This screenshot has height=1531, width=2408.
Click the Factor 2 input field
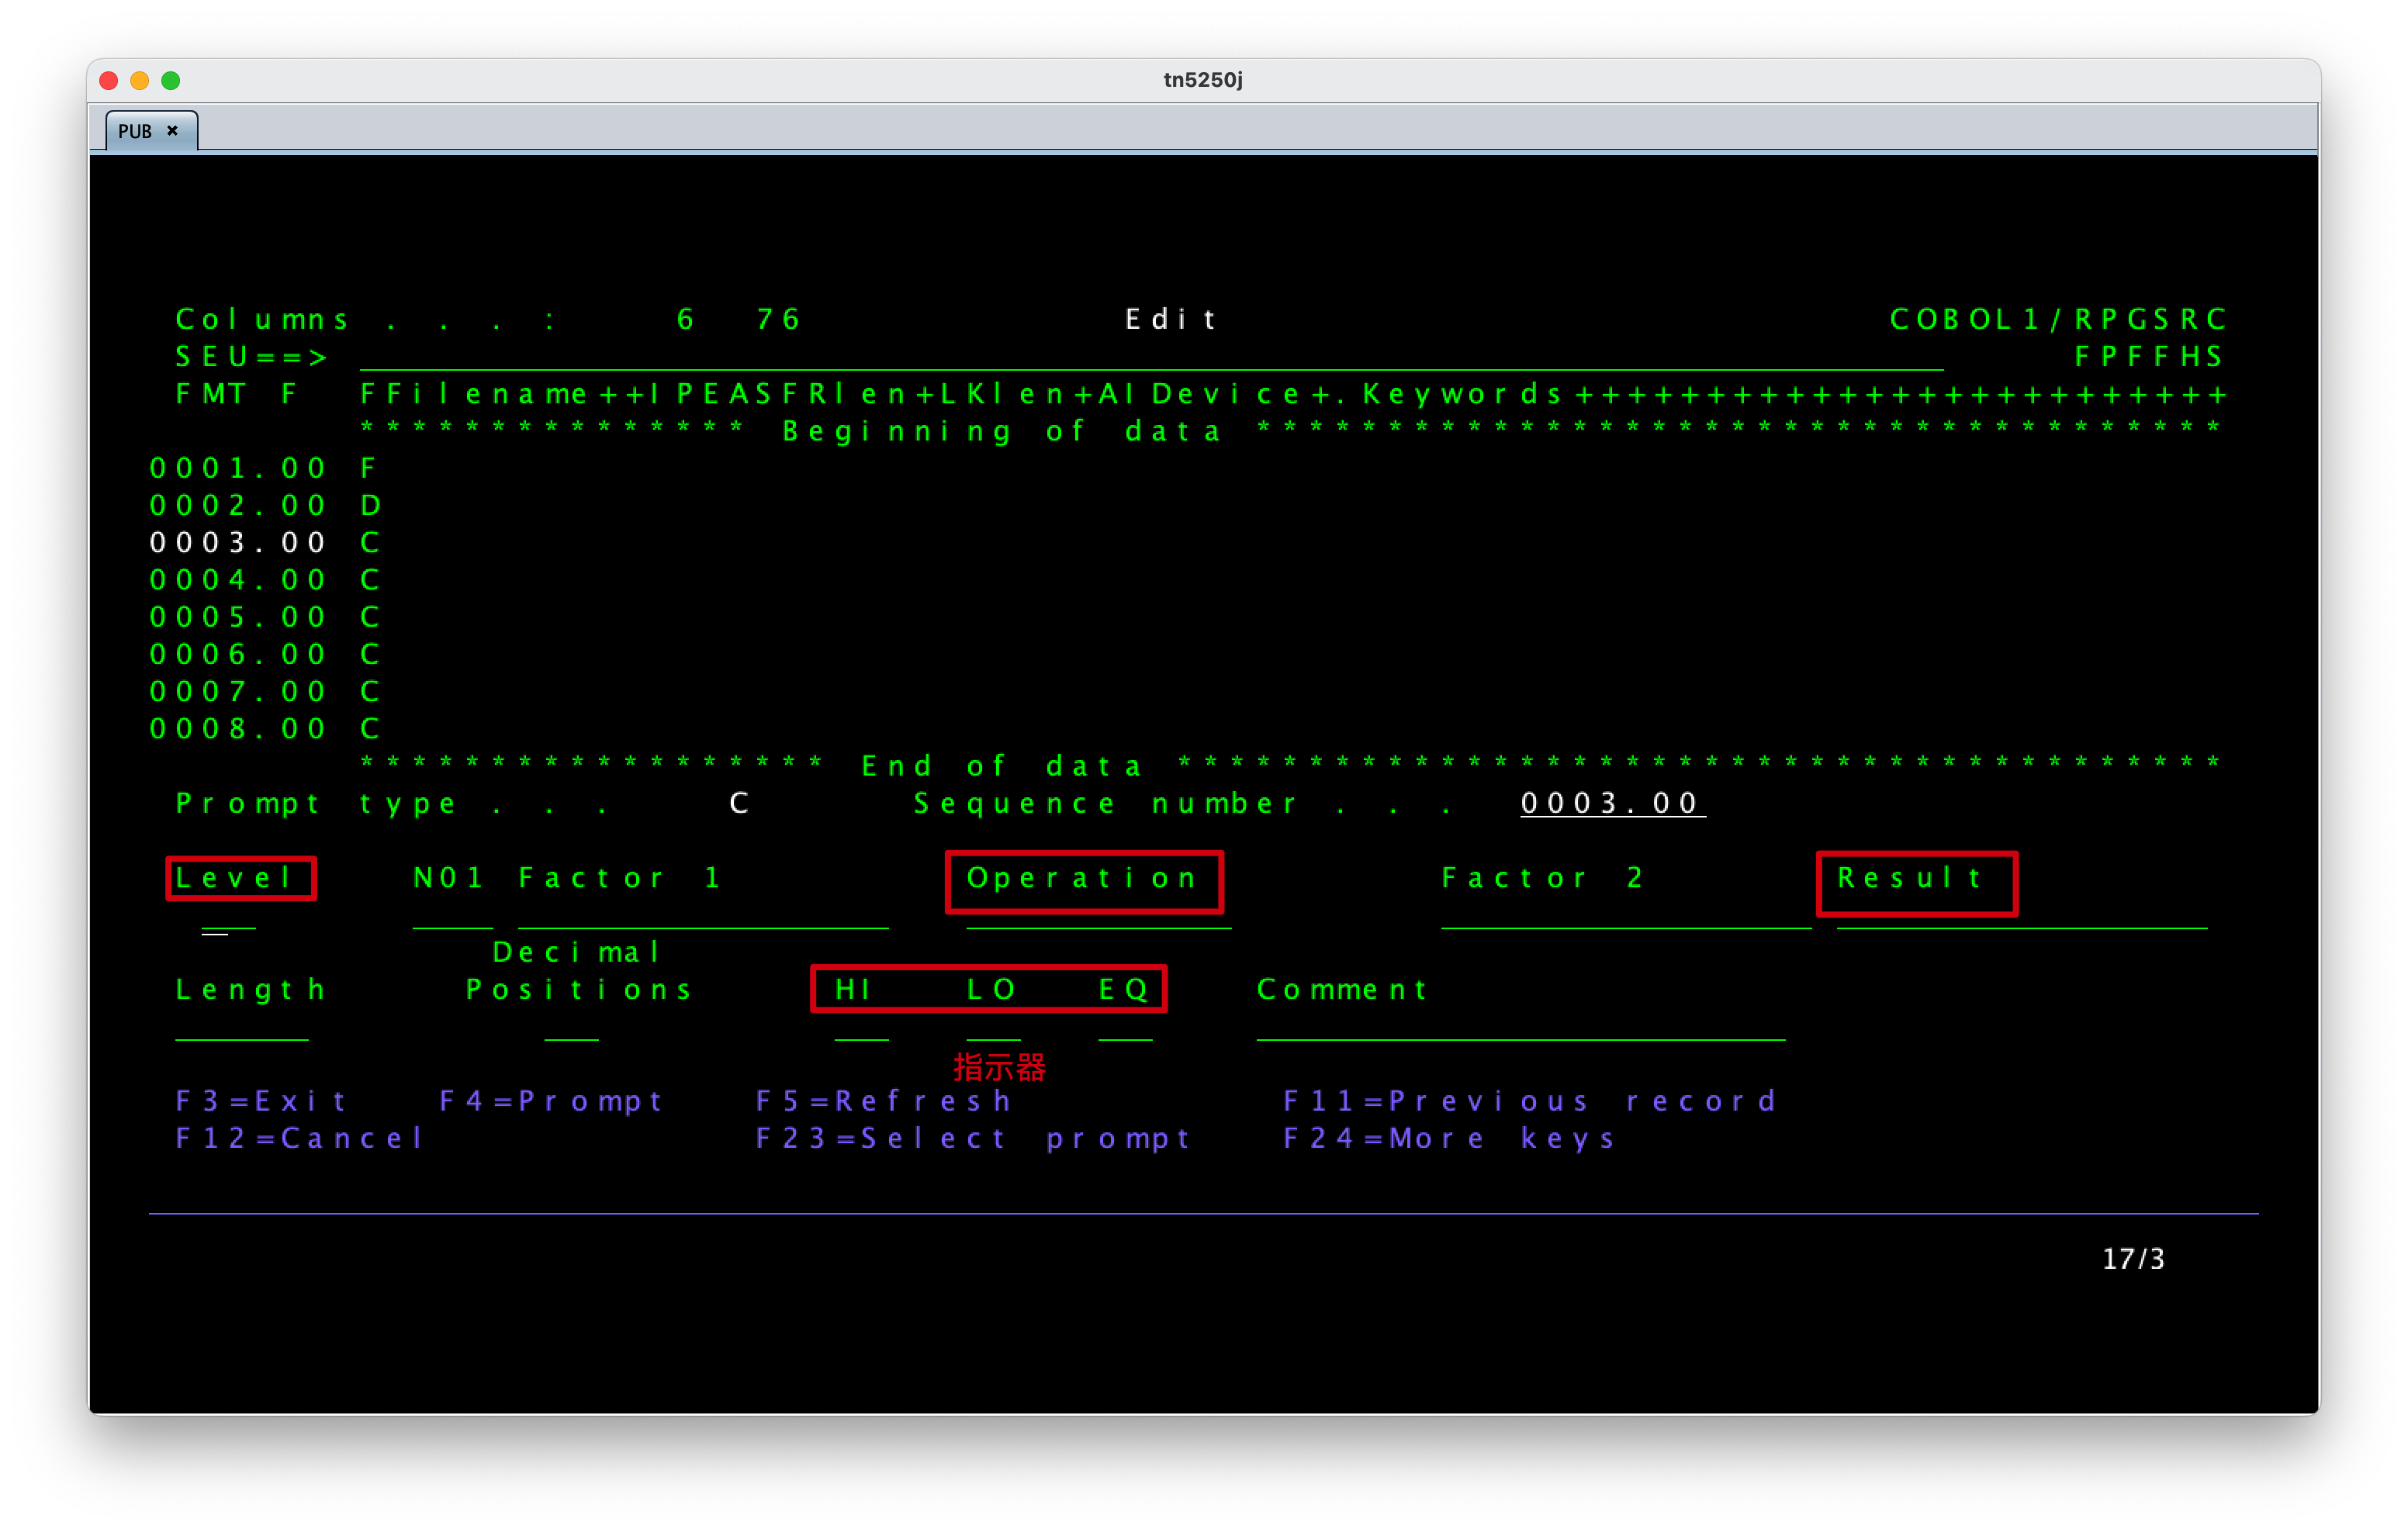(x=1625, y=917)
